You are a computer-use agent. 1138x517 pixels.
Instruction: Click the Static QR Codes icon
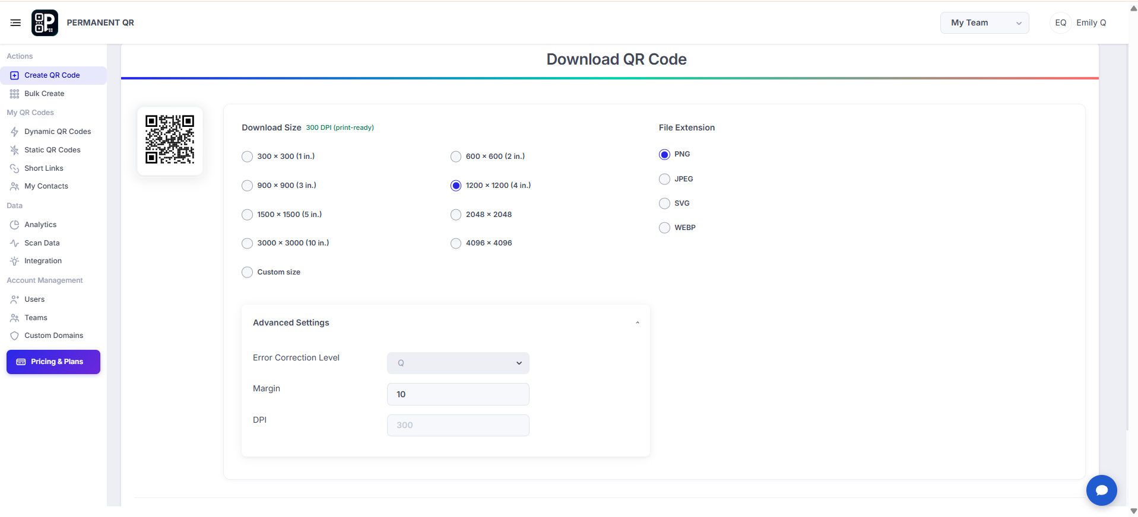14,150
